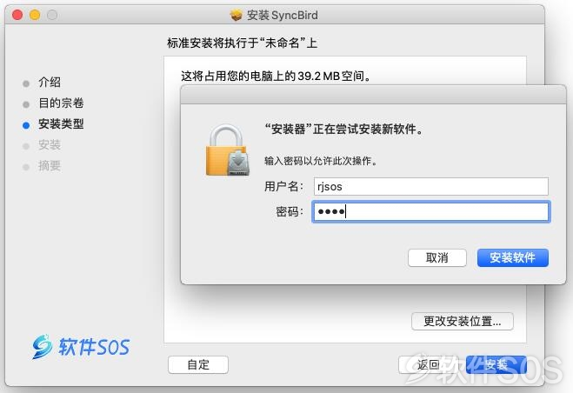This screenshot has width=573, height=393.
Task: Select the 介绍 step bullet
Action: pyautogui.click(x=26, y=83)
